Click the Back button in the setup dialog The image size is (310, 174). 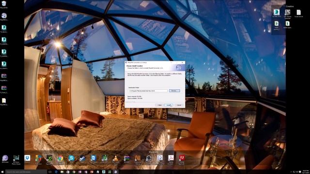[x=159, y=105]
